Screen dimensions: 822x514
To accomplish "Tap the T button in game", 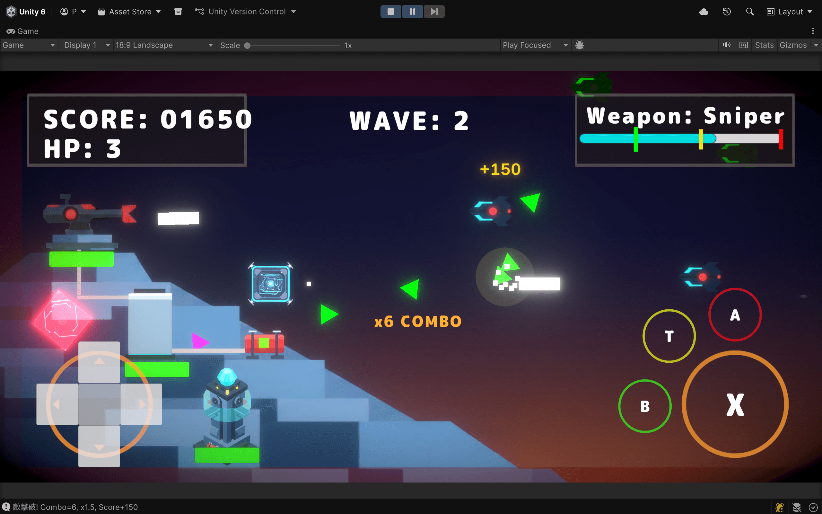I will pyautogui.click(x=669, y=336).
